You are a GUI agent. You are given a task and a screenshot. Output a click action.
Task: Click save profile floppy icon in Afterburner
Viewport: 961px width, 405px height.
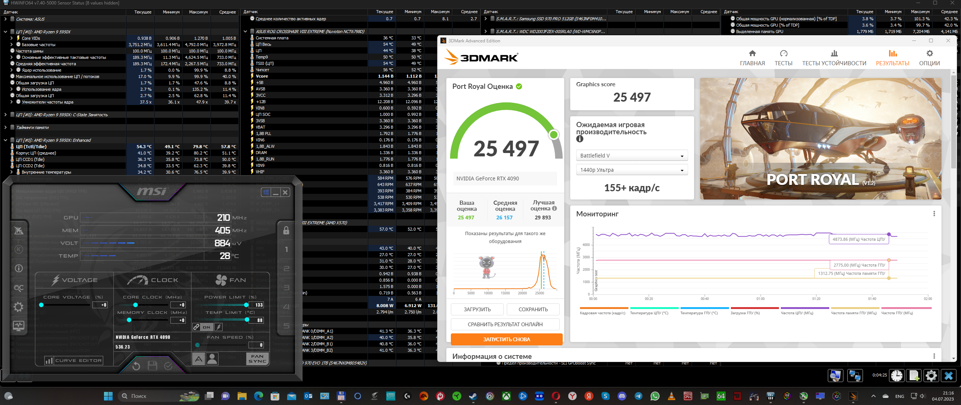pyautogui.click(x=152, y=366)
